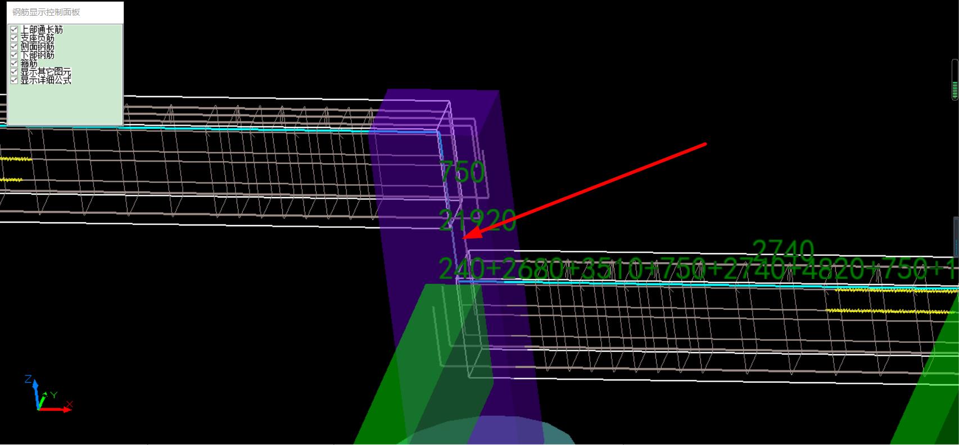Click the green vertical level gauge
This screenshot has width=959, height=445.
point(955,80)
